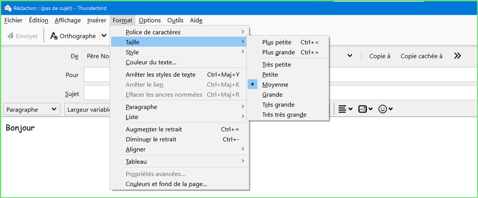
Task: Click the Copie cachée à button
Action: 421,56
